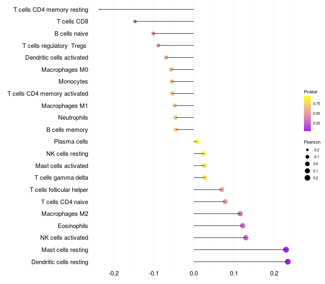Click the Dendritic cells resting data point
The width and height of the screenshot is (325, 284).
click(x=288, y=262)
